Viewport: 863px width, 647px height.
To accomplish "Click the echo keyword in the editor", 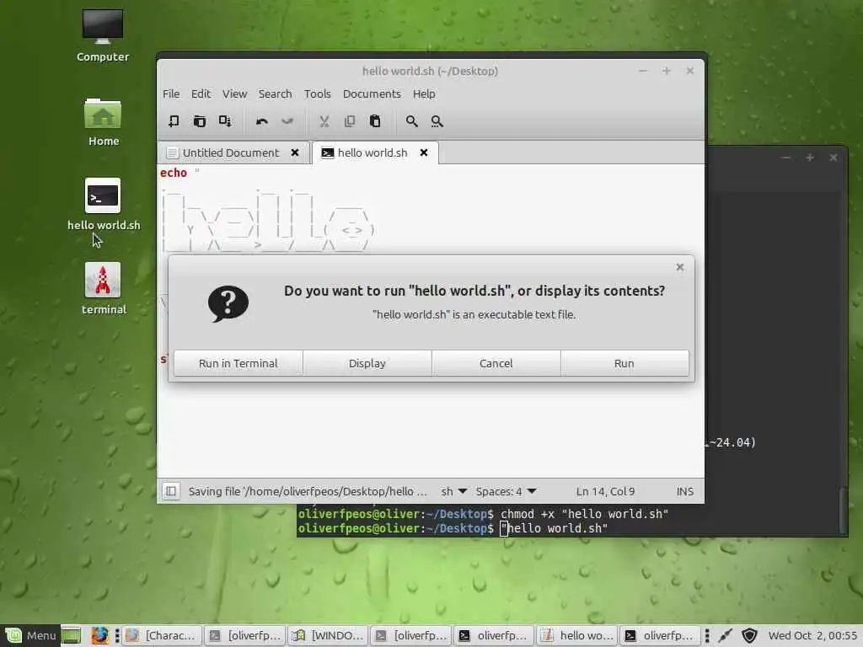I will pyautogui.click(x=174, y=173).
